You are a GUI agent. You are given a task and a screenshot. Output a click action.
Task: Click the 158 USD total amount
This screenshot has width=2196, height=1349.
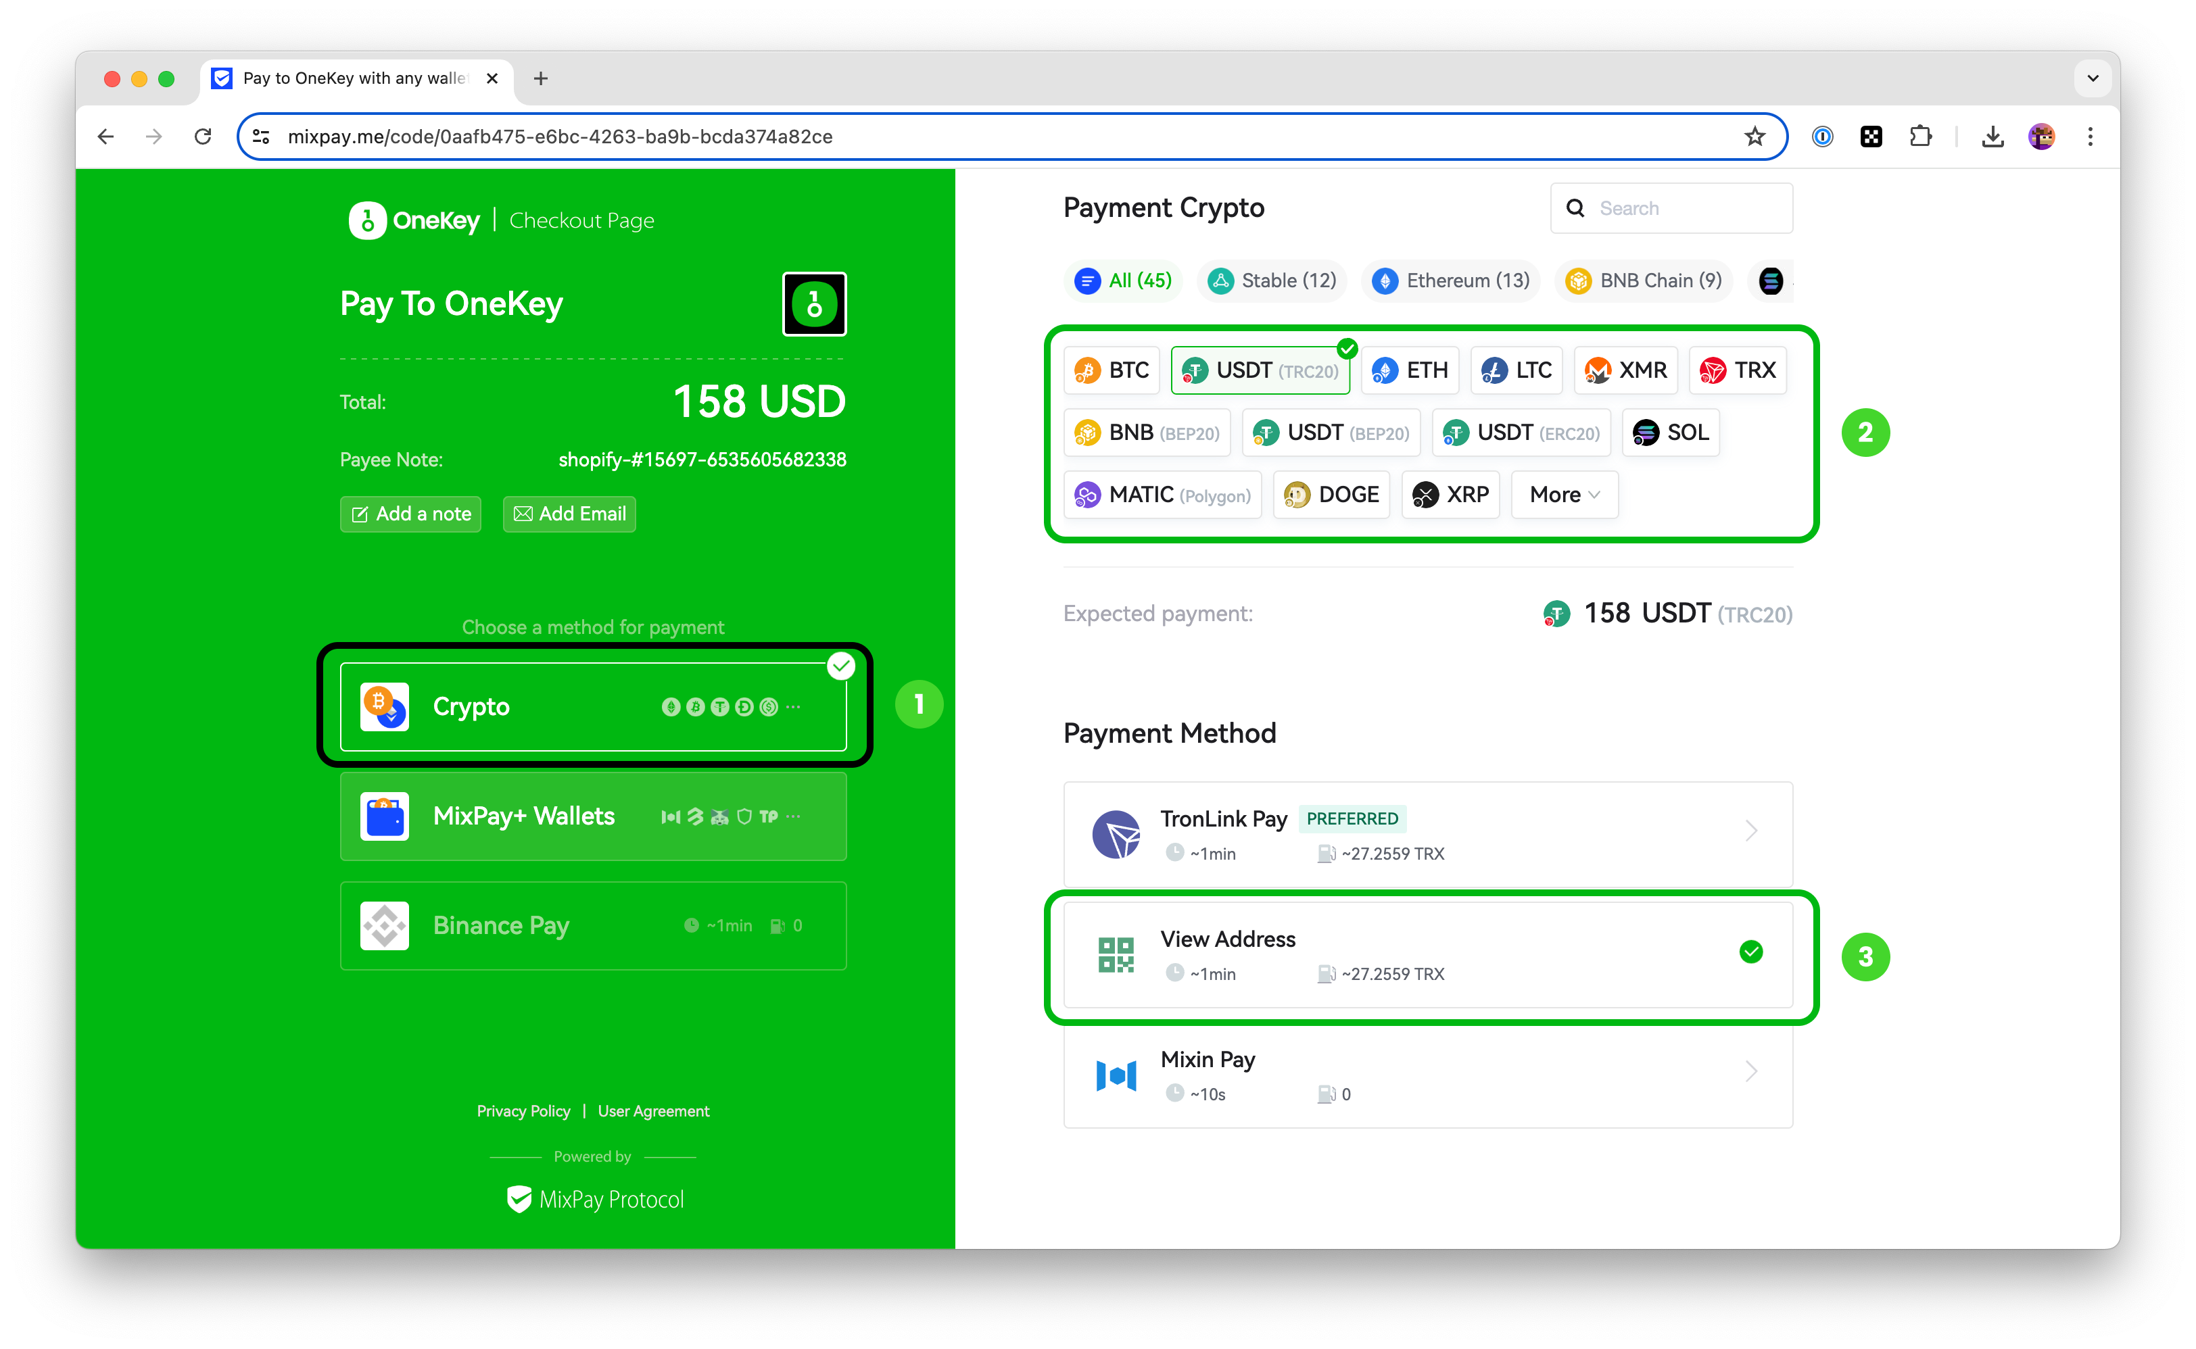pyautogui.click(x=759, y=402)
